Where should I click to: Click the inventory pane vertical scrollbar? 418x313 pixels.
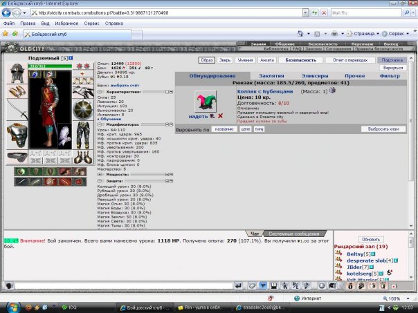click(411, 142)
